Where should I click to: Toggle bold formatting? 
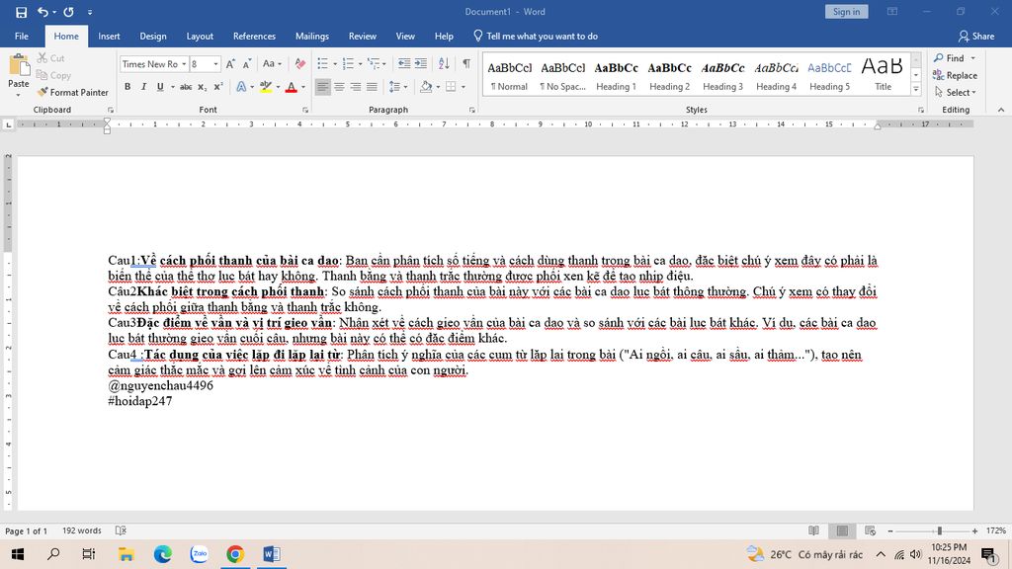(x=127, y=87)
